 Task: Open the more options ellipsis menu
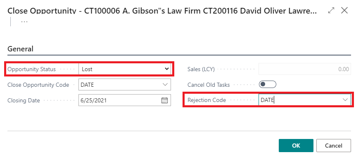pos(24,22)
